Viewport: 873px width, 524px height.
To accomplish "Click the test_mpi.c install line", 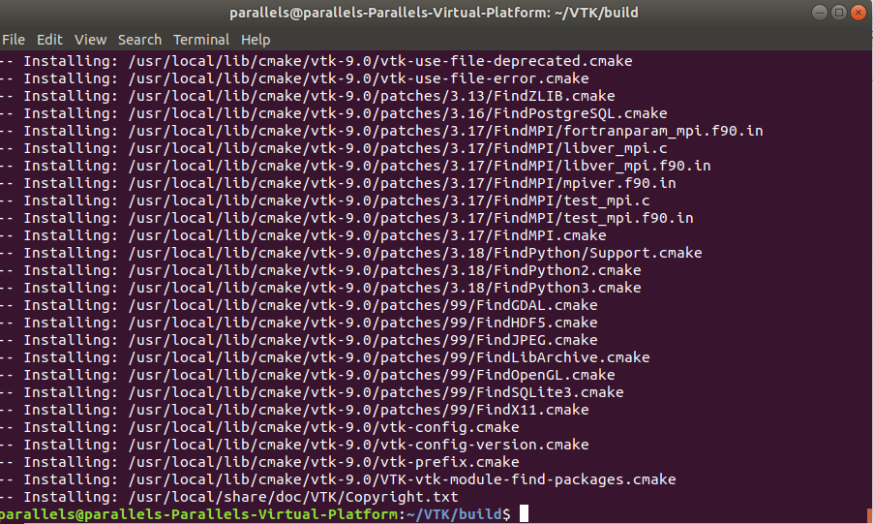I will tap(325, 200).
